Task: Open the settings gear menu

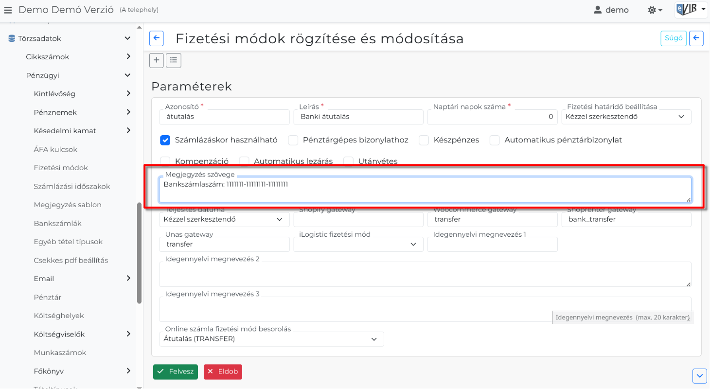Action: (x=656, y=10)
